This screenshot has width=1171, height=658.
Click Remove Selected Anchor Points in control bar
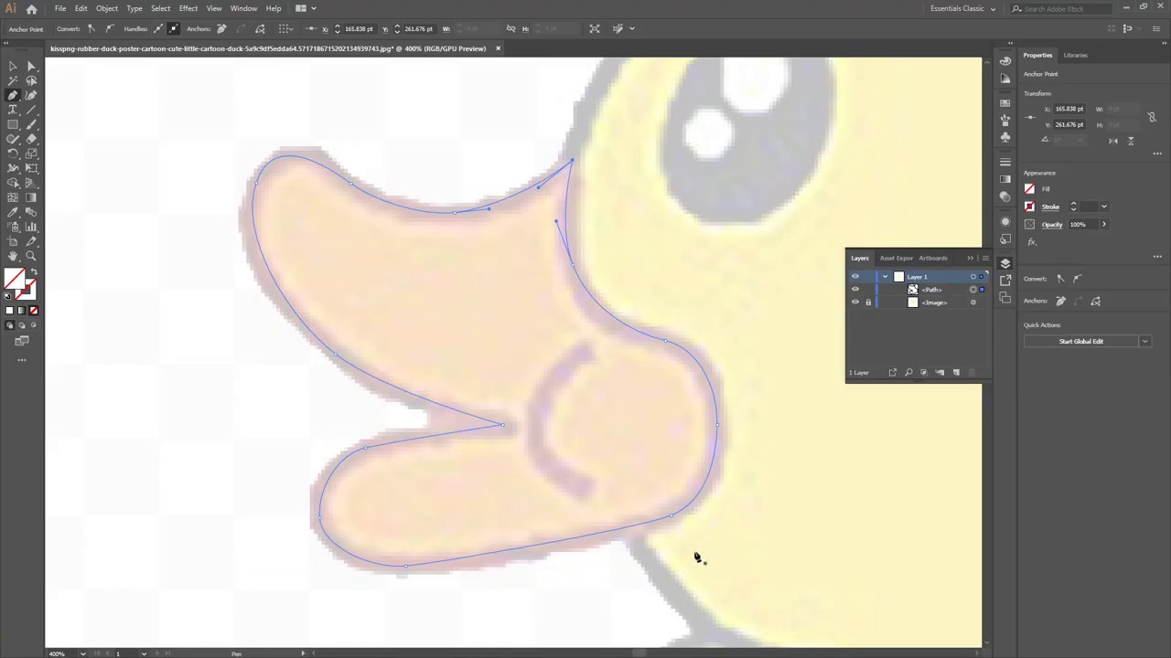(220, 28)
